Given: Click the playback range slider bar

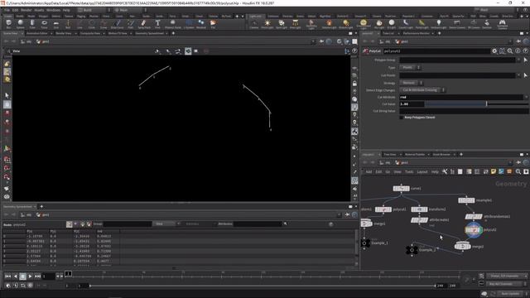Looking at the screenshot, I should pyautogui.click(x=263, y=286).
